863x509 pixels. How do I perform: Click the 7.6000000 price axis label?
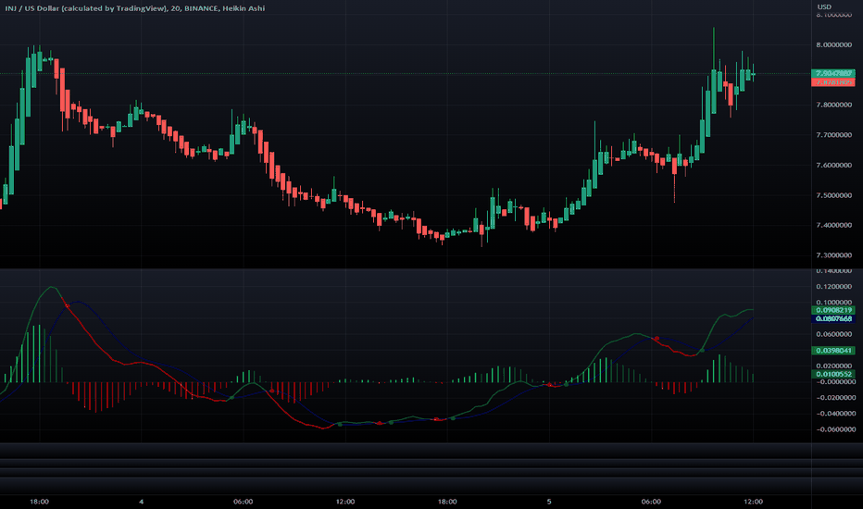tap(833, 165)
